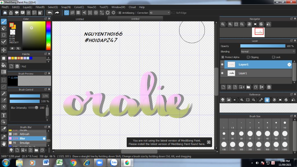Click the cloud icon in toolbar
Screen dimensions: 297x167
[x=5, y=13]
